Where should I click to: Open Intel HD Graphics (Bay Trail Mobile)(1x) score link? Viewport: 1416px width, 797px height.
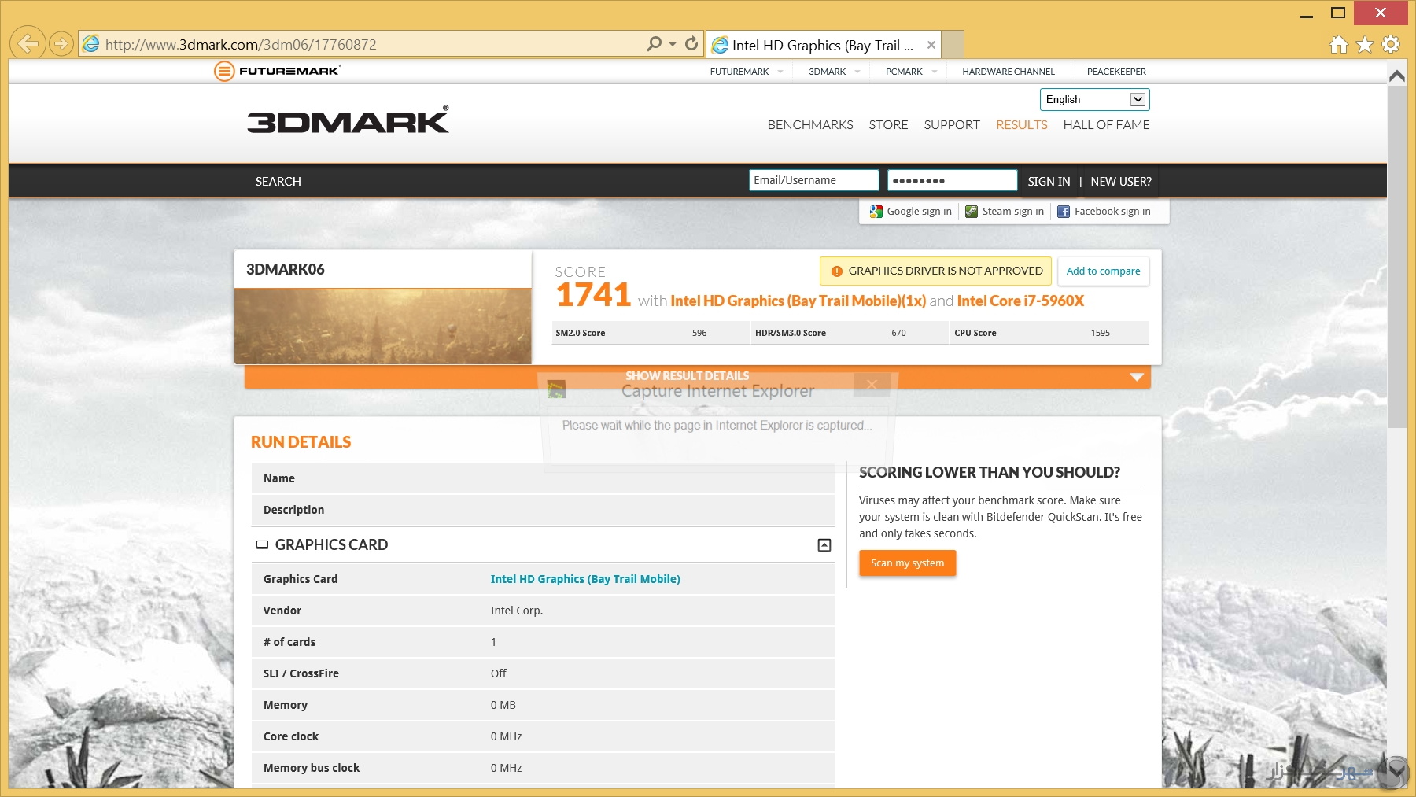[798, 301]
